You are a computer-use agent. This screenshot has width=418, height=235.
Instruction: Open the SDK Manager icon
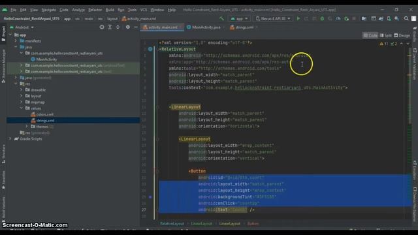[396, 19]
